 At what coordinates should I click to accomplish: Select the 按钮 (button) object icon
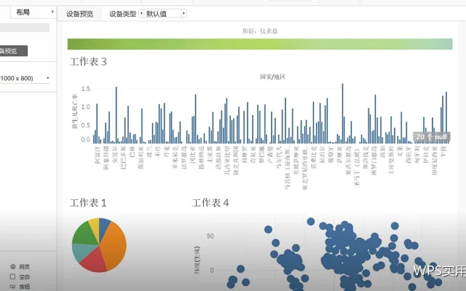coord(12,287)
